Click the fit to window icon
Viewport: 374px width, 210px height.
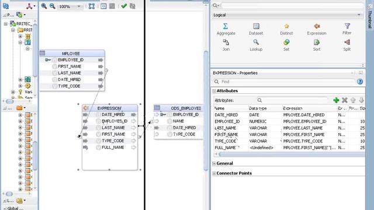point(92,6)
